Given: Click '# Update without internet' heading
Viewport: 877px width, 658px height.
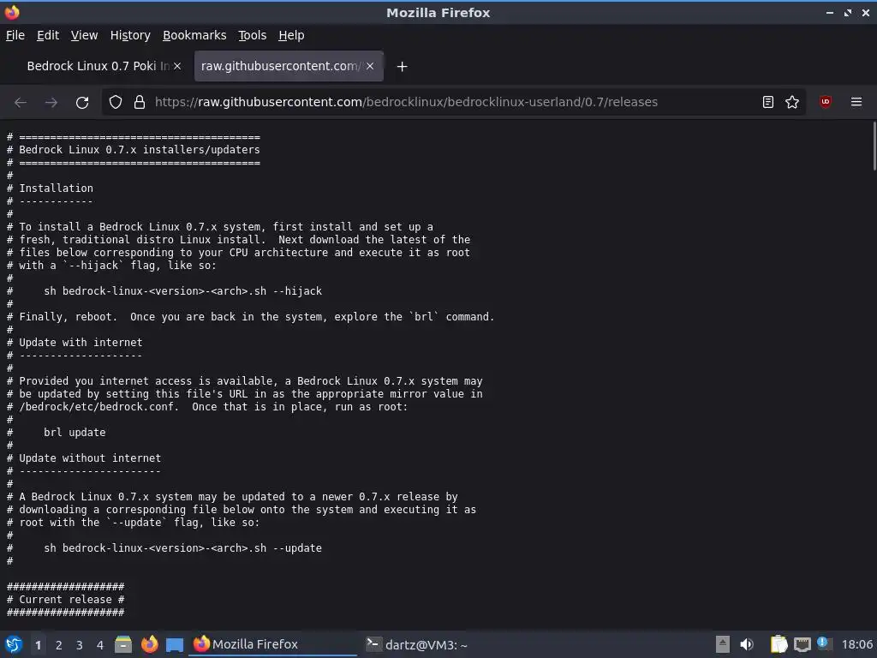Looking at the screenshot, I should point(84,458).
